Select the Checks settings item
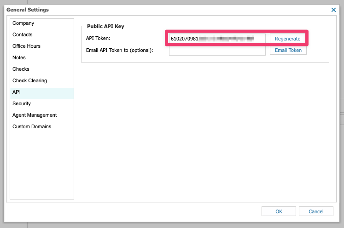 (x=42, y=69)
